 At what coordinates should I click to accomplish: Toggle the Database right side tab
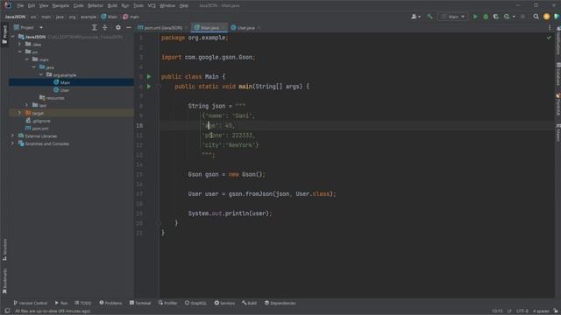click(x=557, y=74)
